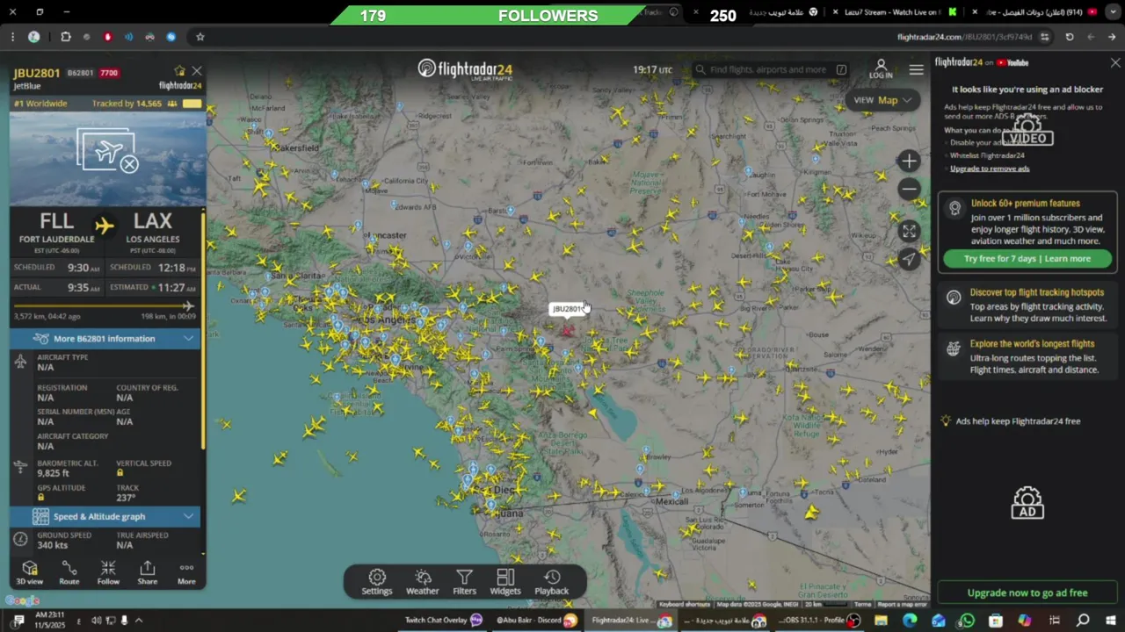Click the LAX destination airport code
The height and width of the screenshot is (632, 1125).
[153, 221]
